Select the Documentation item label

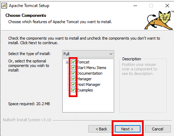pyautogui.click(x=90, y=73)
